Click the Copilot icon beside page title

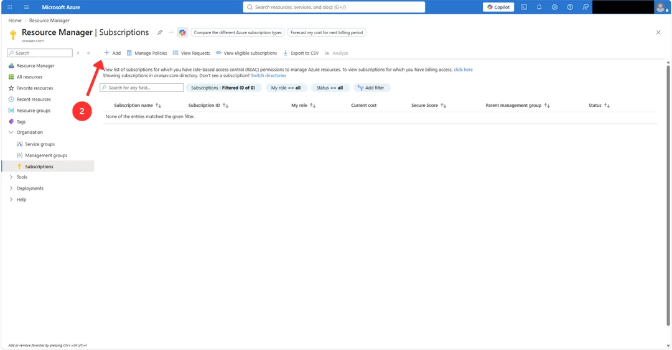tap(182, 32)
